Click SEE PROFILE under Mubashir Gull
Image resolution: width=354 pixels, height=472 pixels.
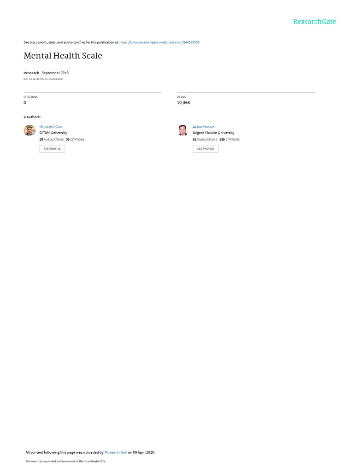52,149
